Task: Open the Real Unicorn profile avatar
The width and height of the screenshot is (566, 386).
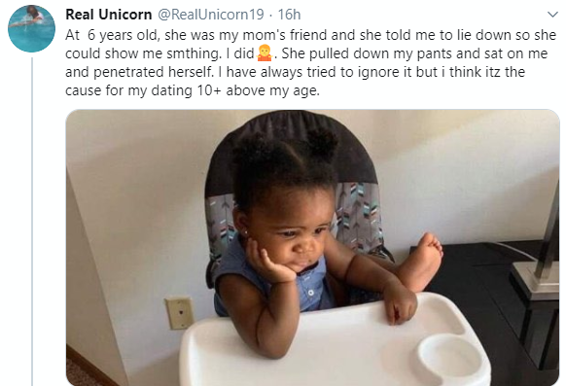Action: click(x=32, y=28)
